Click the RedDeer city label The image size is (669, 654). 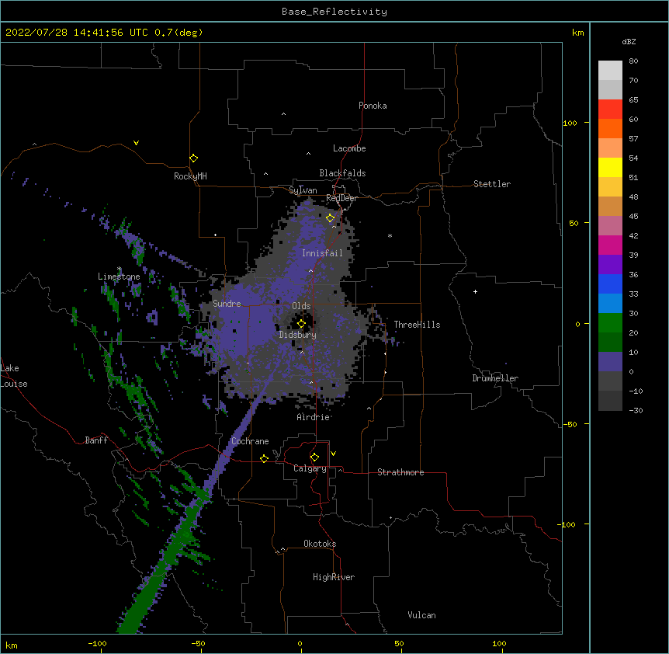(x=341, y=198)
